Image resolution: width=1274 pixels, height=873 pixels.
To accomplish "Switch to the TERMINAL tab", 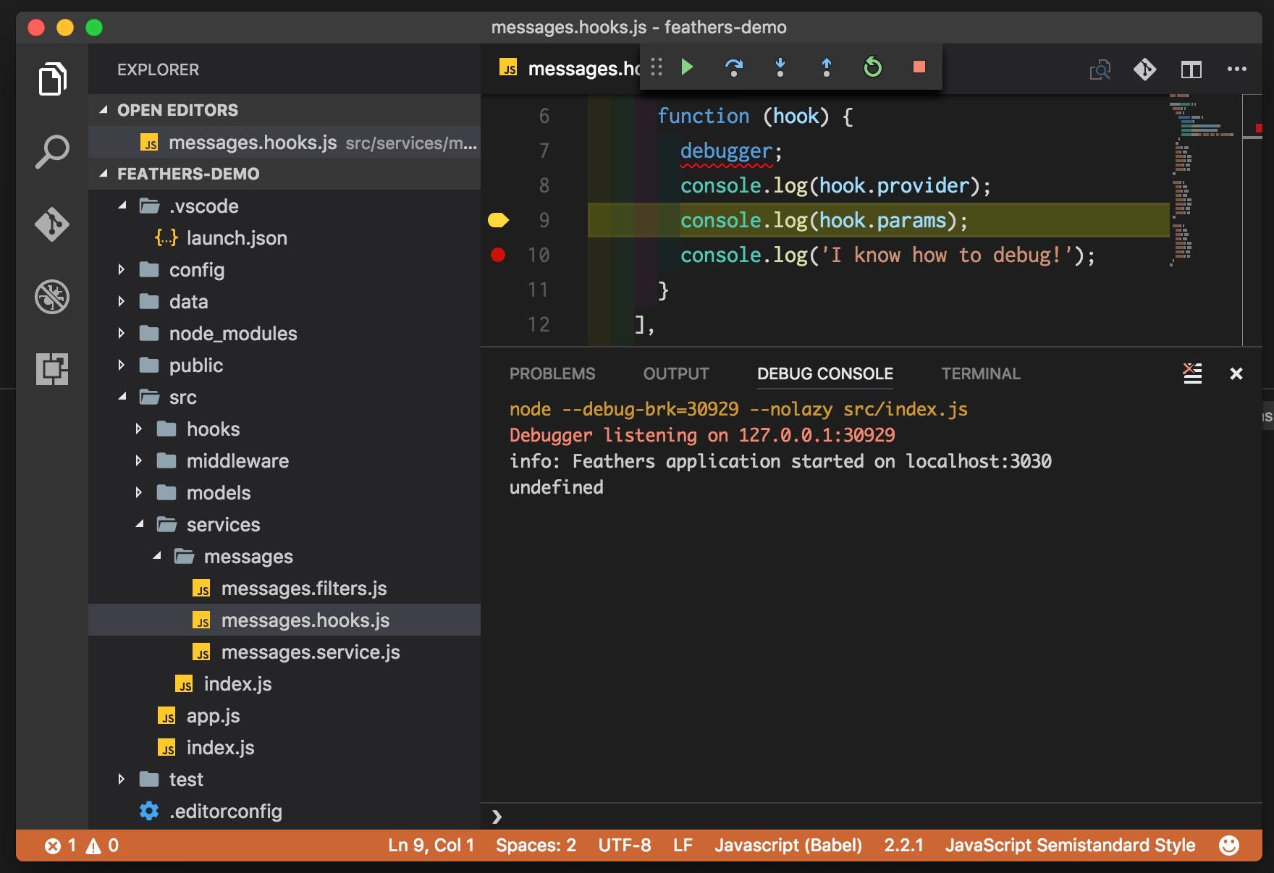I will pos(981,374).
